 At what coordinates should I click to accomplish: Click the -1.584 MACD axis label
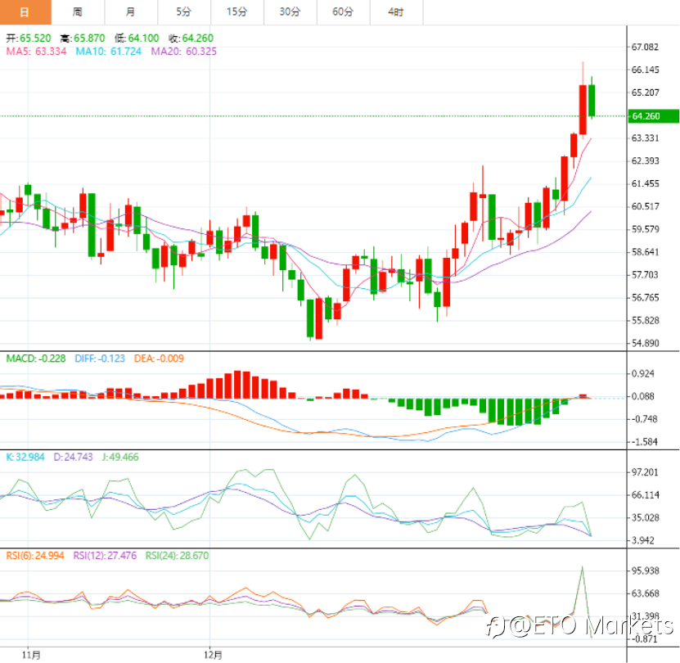(643, 442)
